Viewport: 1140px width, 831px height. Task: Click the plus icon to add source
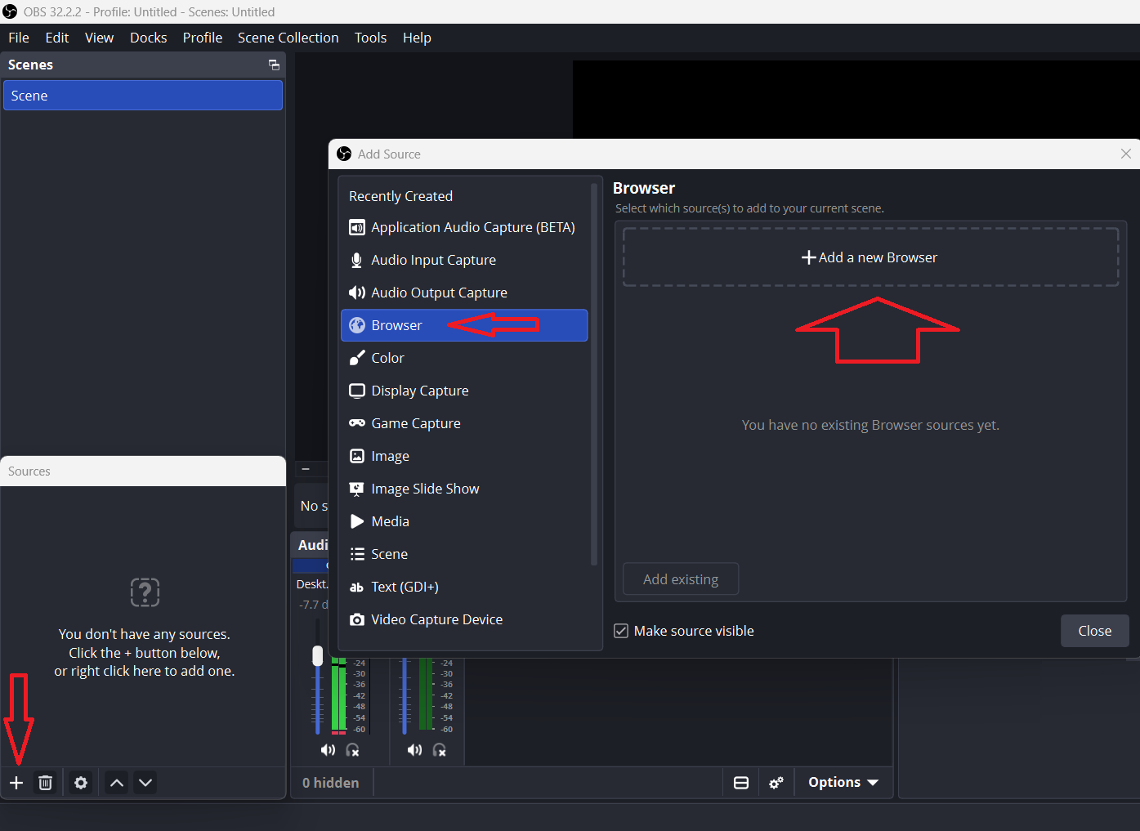(16, 783)
